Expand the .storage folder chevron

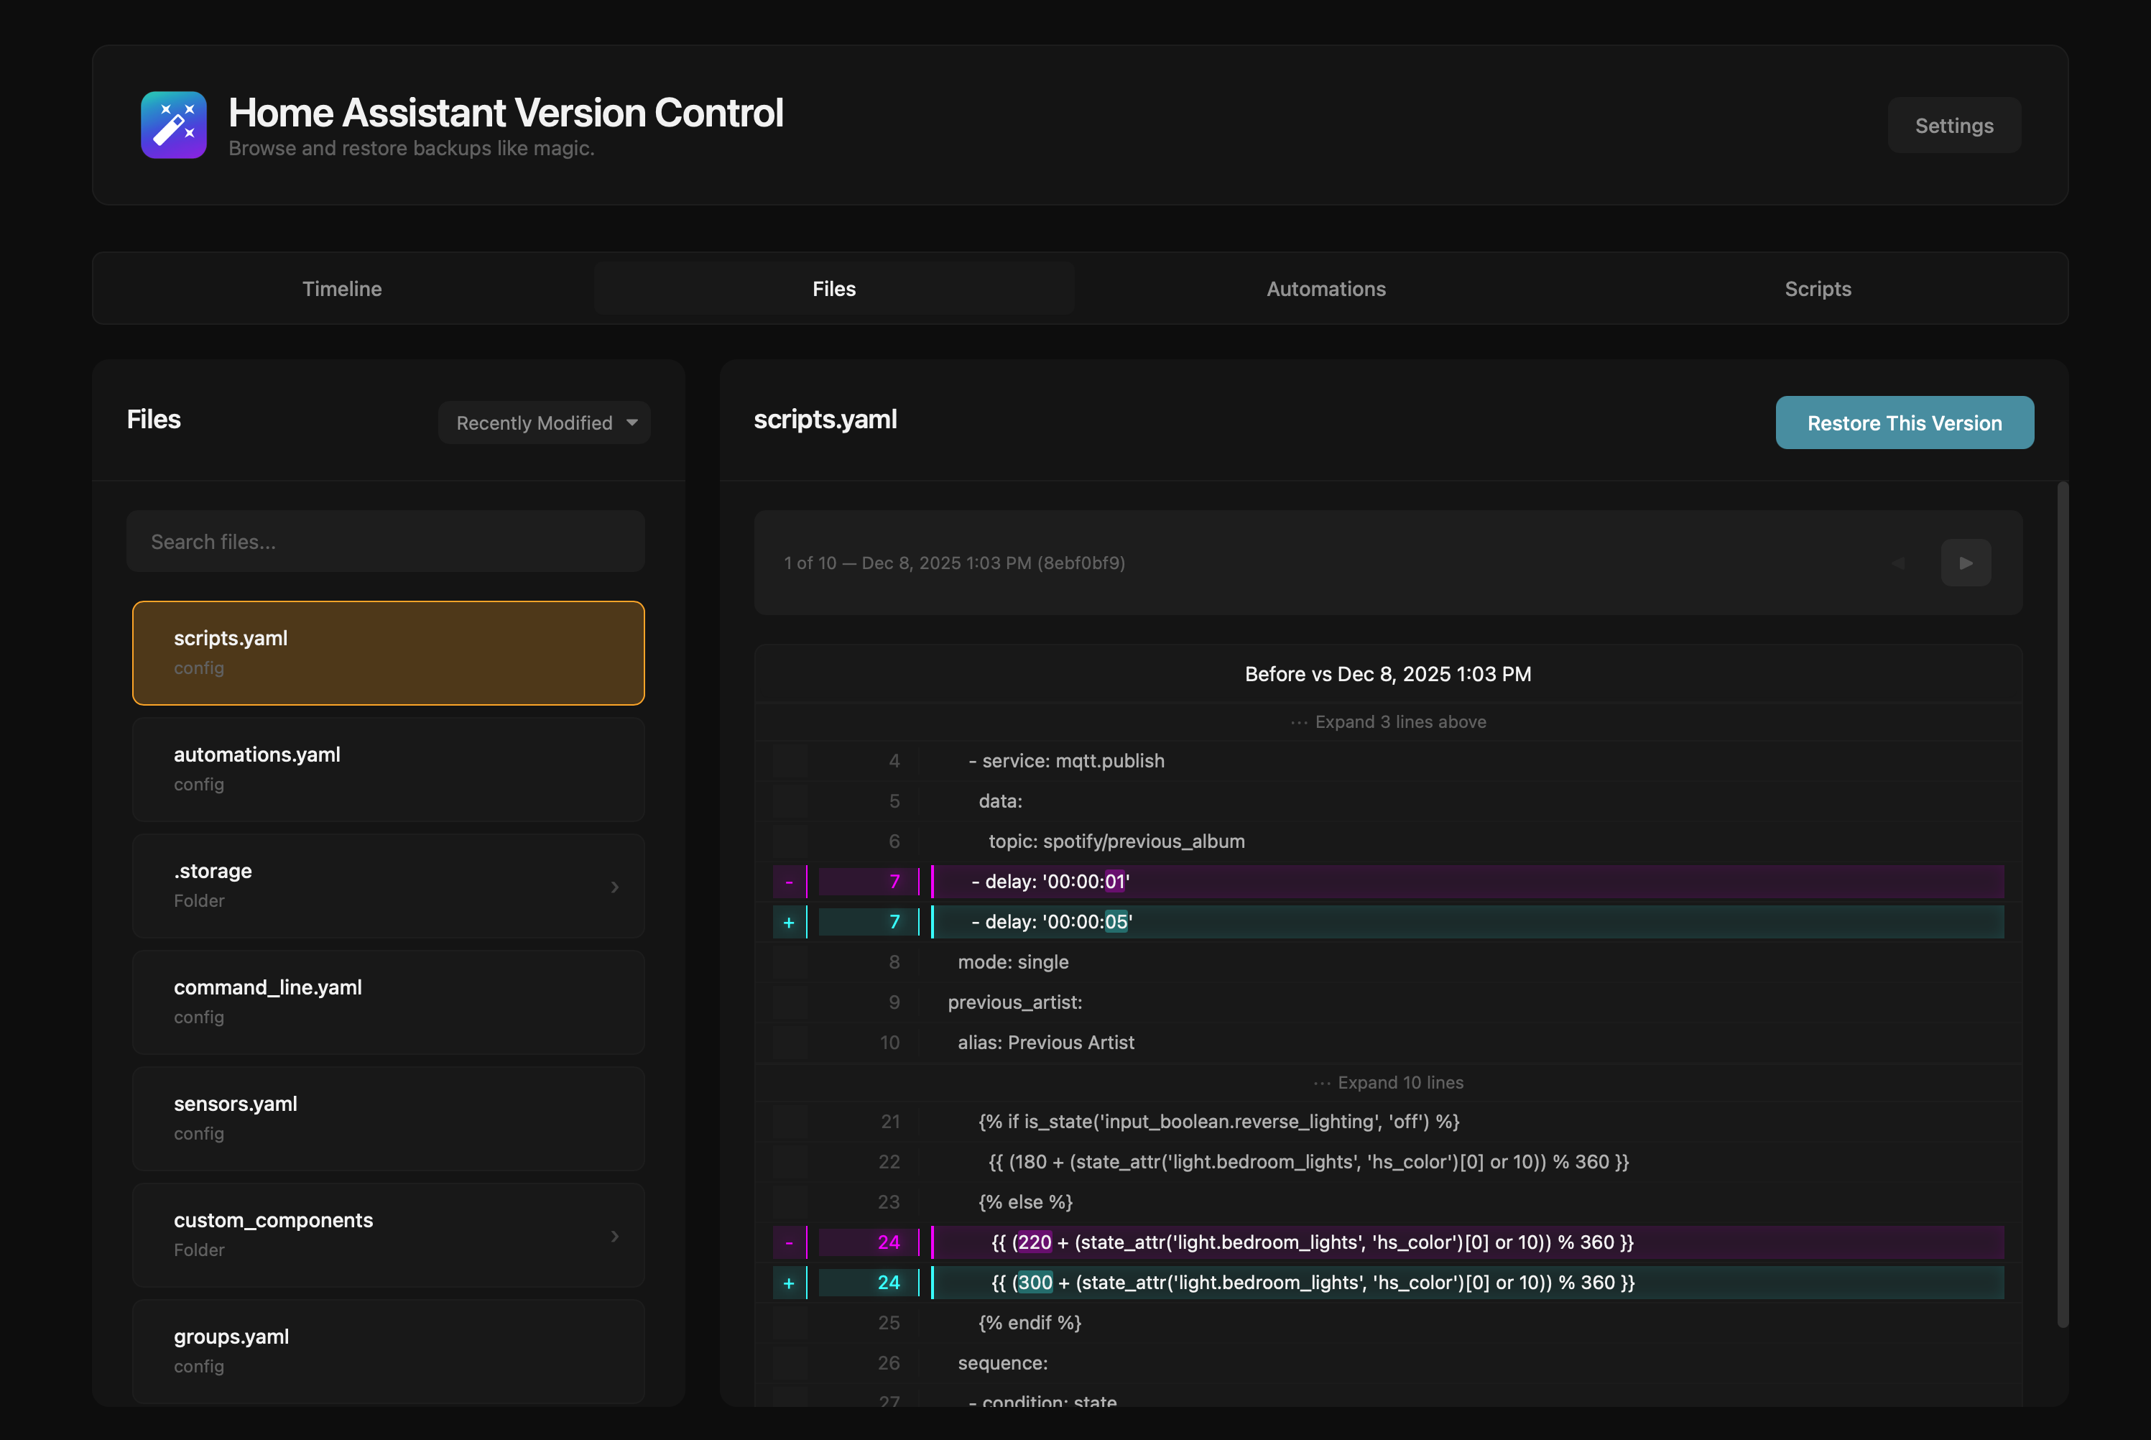tap(614, 886)
